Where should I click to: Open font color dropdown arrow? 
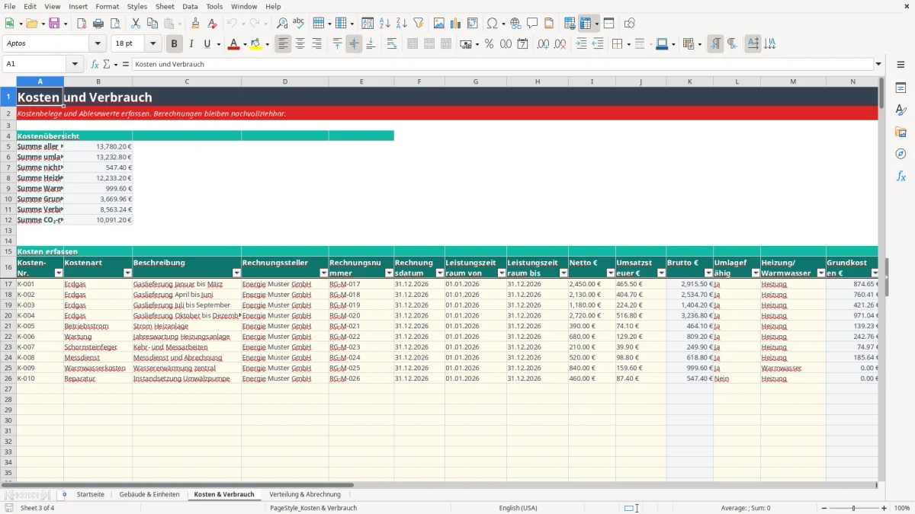[x=244, y=44]
